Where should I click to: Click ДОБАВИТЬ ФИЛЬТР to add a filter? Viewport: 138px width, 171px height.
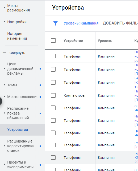point(120,23)
